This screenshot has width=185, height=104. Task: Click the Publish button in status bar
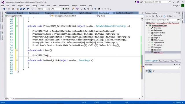[x=178, y=102]
